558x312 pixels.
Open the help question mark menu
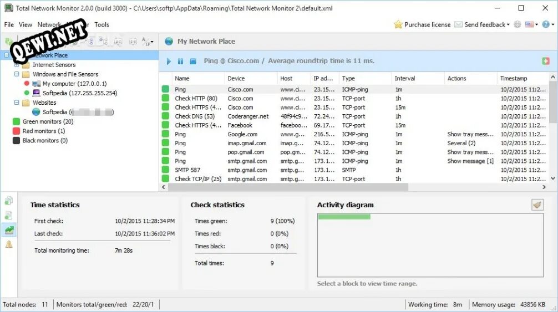(547, 24)
